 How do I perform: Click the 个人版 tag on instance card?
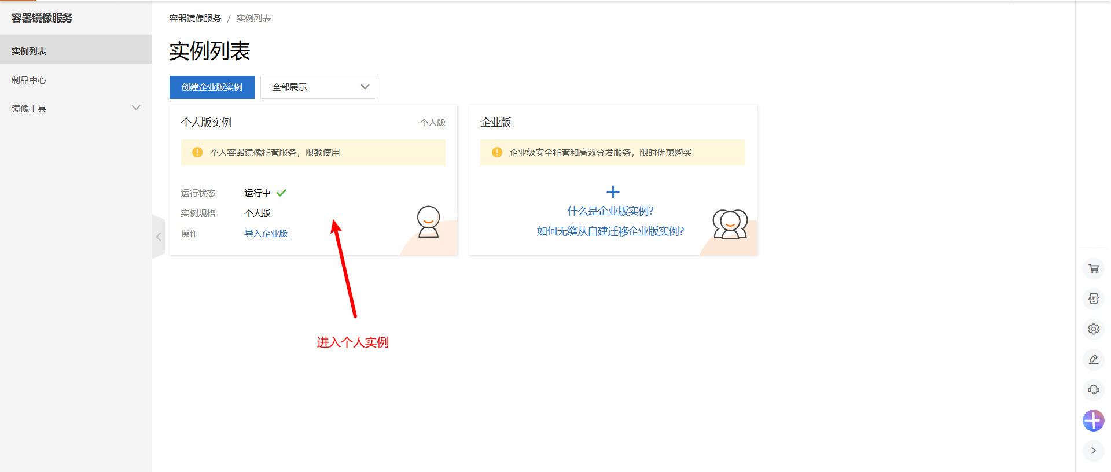[433, 123]
